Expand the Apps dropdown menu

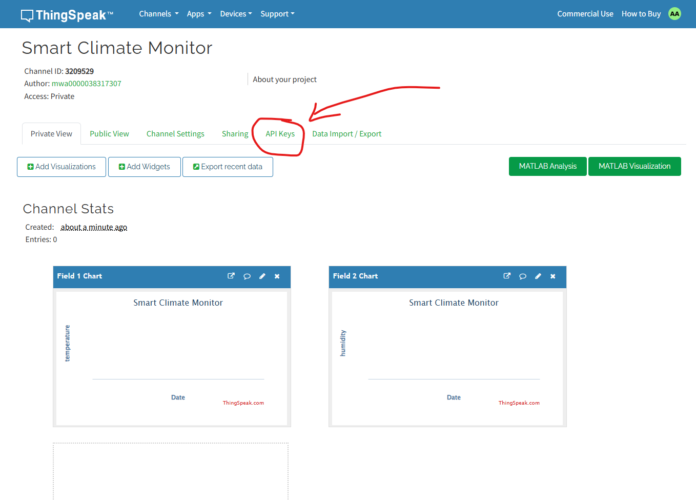(x=199, y=14)
